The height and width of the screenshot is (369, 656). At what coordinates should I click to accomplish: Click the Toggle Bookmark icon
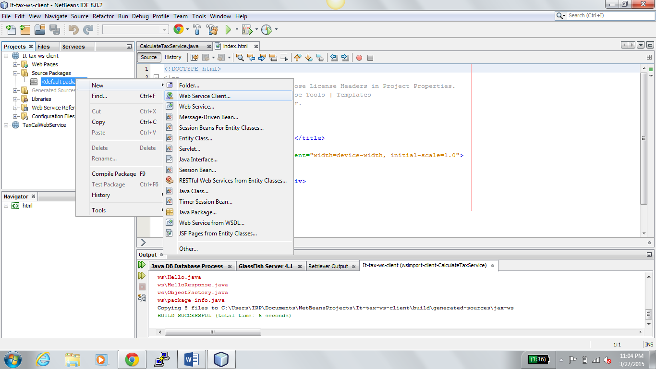pos(320,58)
